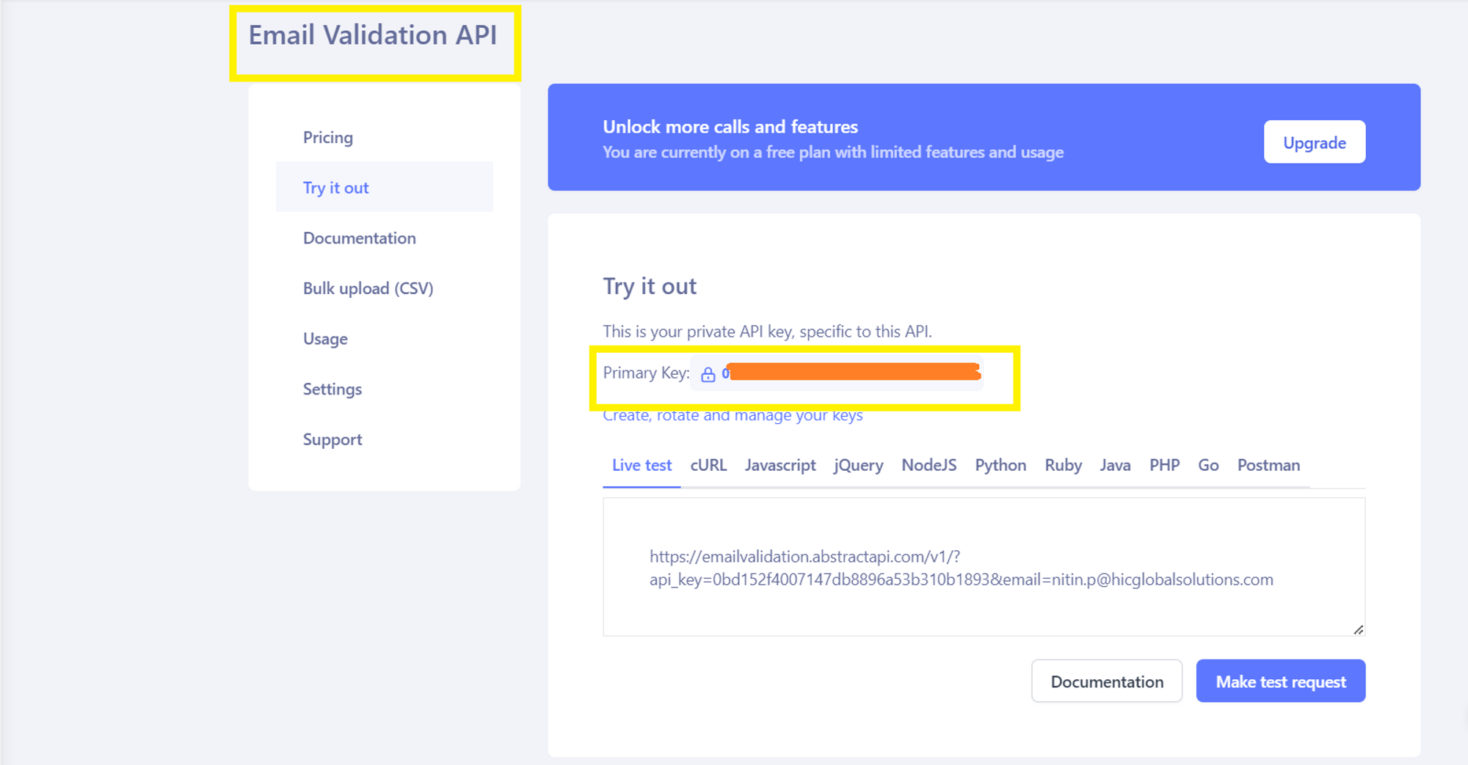Open the Javascript code example tab
This screenshot has height=765, width=1468.
pos(780,465)
